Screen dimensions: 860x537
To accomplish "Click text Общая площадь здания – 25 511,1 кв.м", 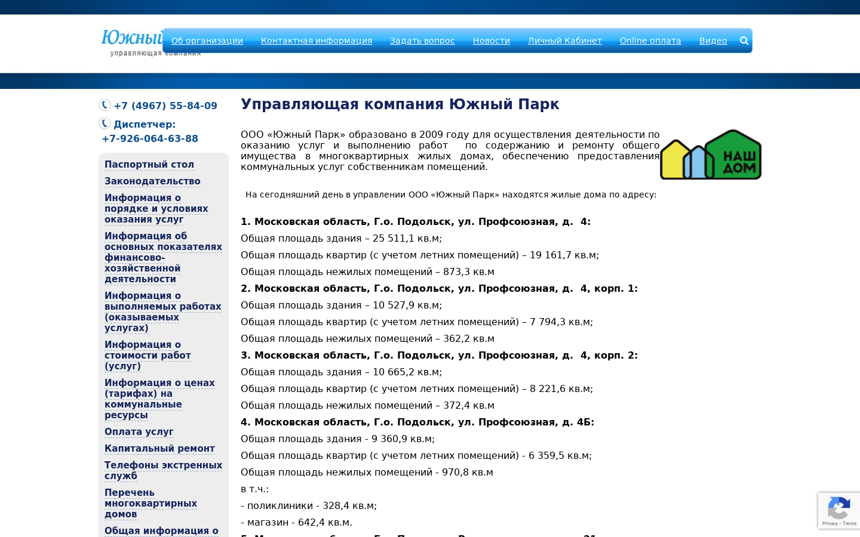I will (341, 239).
